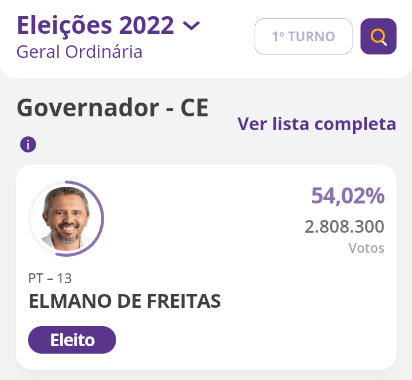This screenshot has width=412, height=380.
Task: Click the PT – 13 party label
Action: (50, 279)
